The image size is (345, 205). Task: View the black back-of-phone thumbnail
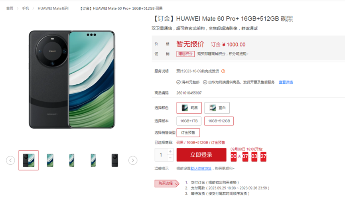115,160
